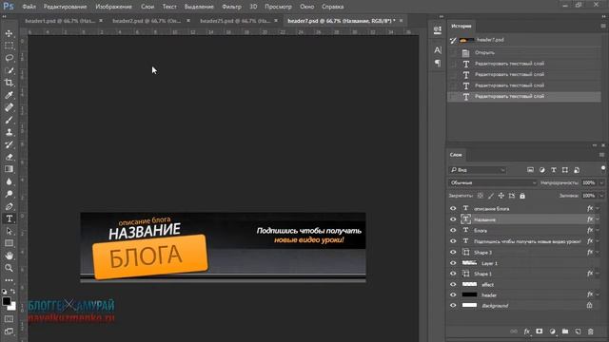The image size is (609, 342).
Task: Click the Add layer style fx icon
Action: [526, 332]
